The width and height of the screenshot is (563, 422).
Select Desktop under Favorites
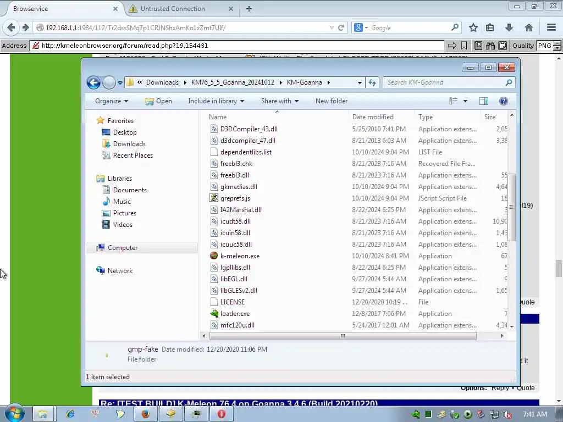[x=125, y=132]
